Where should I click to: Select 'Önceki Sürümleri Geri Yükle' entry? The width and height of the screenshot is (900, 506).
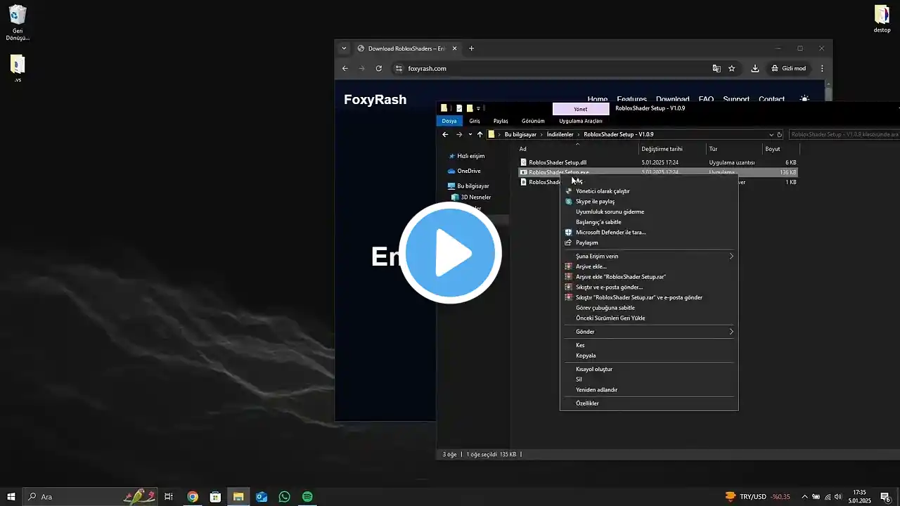[610, 318]
